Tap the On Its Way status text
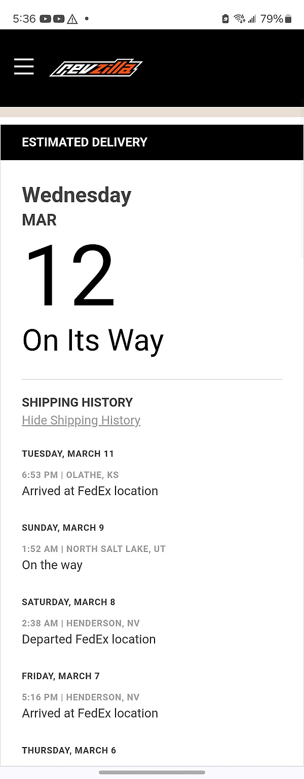This screenshot has height=779, width=304. tap(93, 340)
